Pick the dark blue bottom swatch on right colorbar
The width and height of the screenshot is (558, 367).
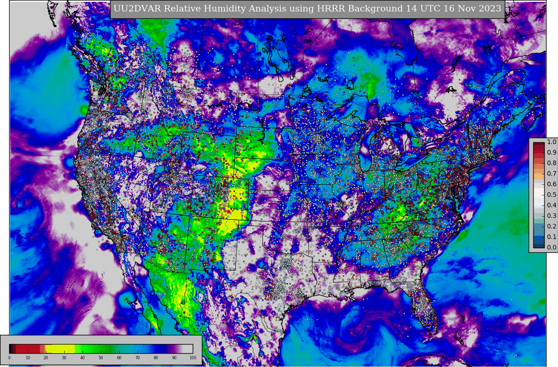(x=539, y=245)
